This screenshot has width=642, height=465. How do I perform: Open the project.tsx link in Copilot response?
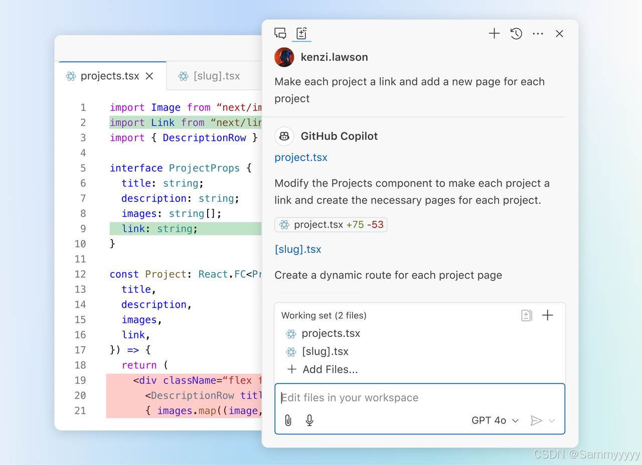(x=301, y=157)
